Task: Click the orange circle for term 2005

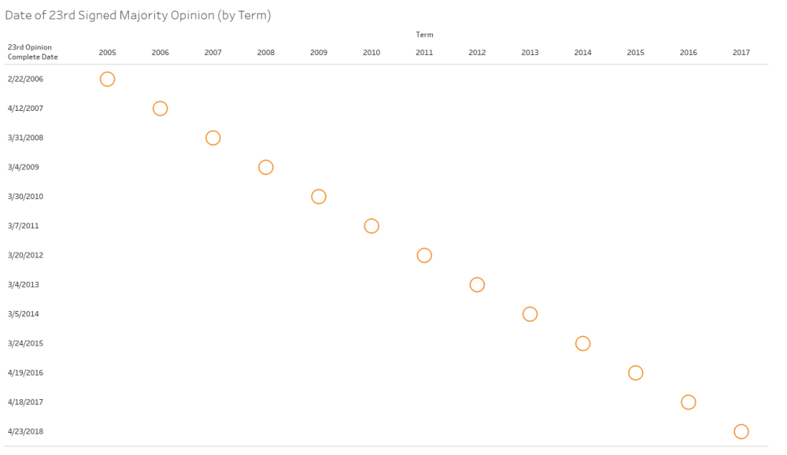Action: [107, 79]
